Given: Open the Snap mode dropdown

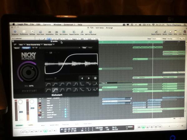Looking at the screenshot, I should (156, 39).
